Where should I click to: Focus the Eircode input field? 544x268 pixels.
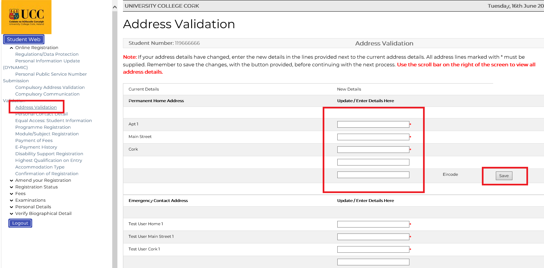373,175
